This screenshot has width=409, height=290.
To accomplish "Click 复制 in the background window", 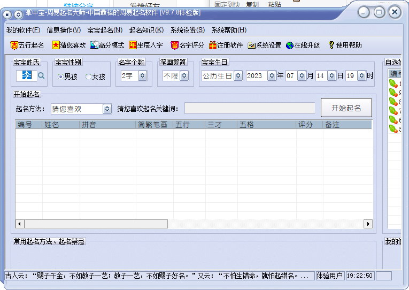I will click(252, 4).
